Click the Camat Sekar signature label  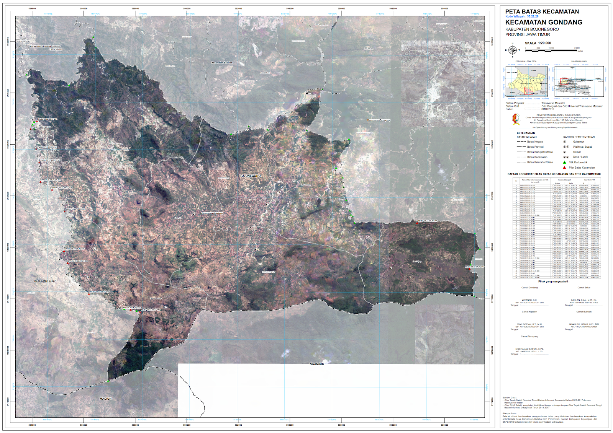click(x=584, y=288)
